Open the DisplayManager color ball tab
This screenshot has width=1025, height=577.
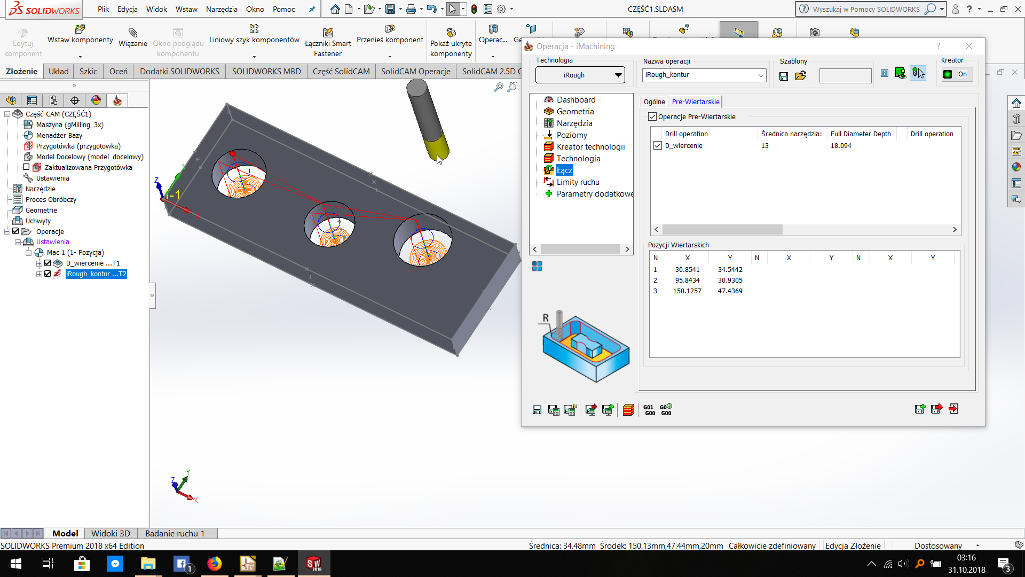coord(96,100)
